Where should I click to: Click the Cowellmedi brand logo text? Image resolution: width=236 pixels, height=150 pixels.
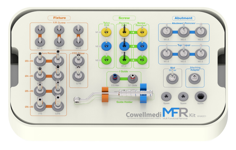click(x=143, y=115)
